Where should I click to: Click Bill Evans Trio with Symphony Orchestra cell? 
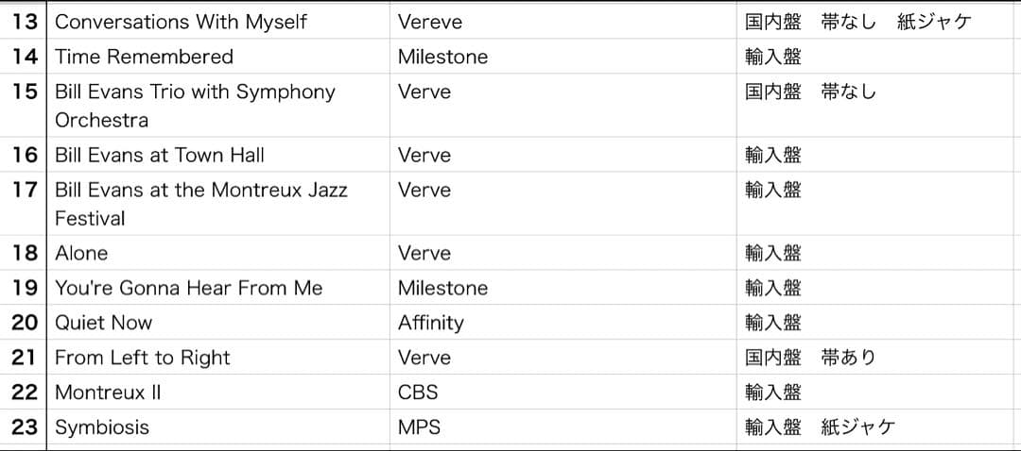(195, 106)
